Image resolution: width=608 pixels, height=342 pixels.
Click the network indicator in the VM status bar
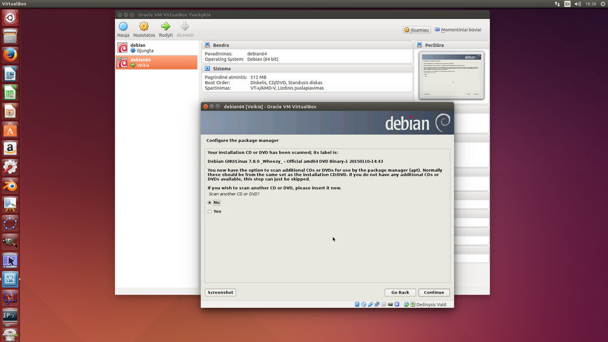[x=377, y=304]
